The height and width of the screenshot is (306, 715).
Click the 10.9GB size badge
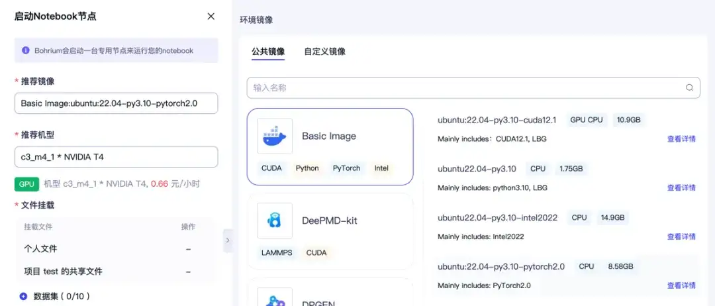coord(629,120)
